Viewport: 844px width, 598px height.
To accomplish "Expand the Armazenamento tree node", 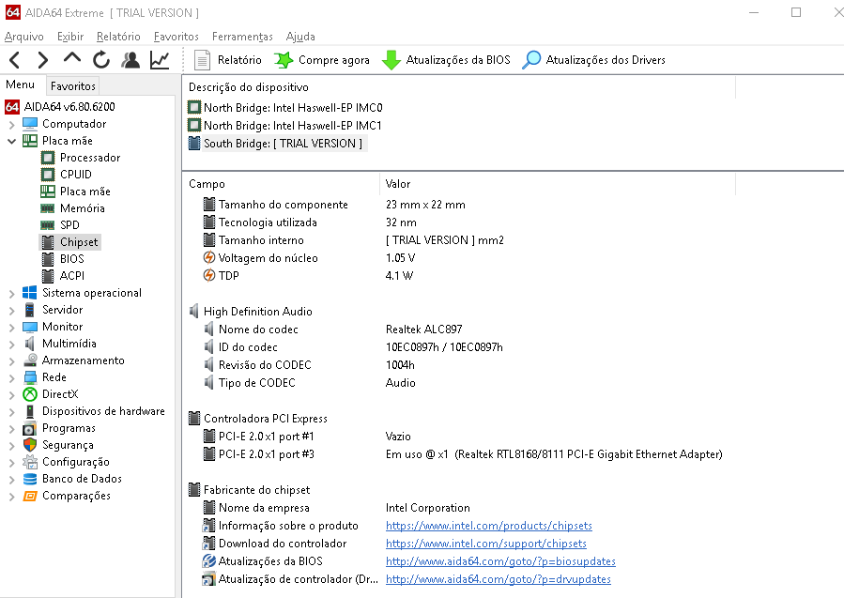I will point(12,361).
